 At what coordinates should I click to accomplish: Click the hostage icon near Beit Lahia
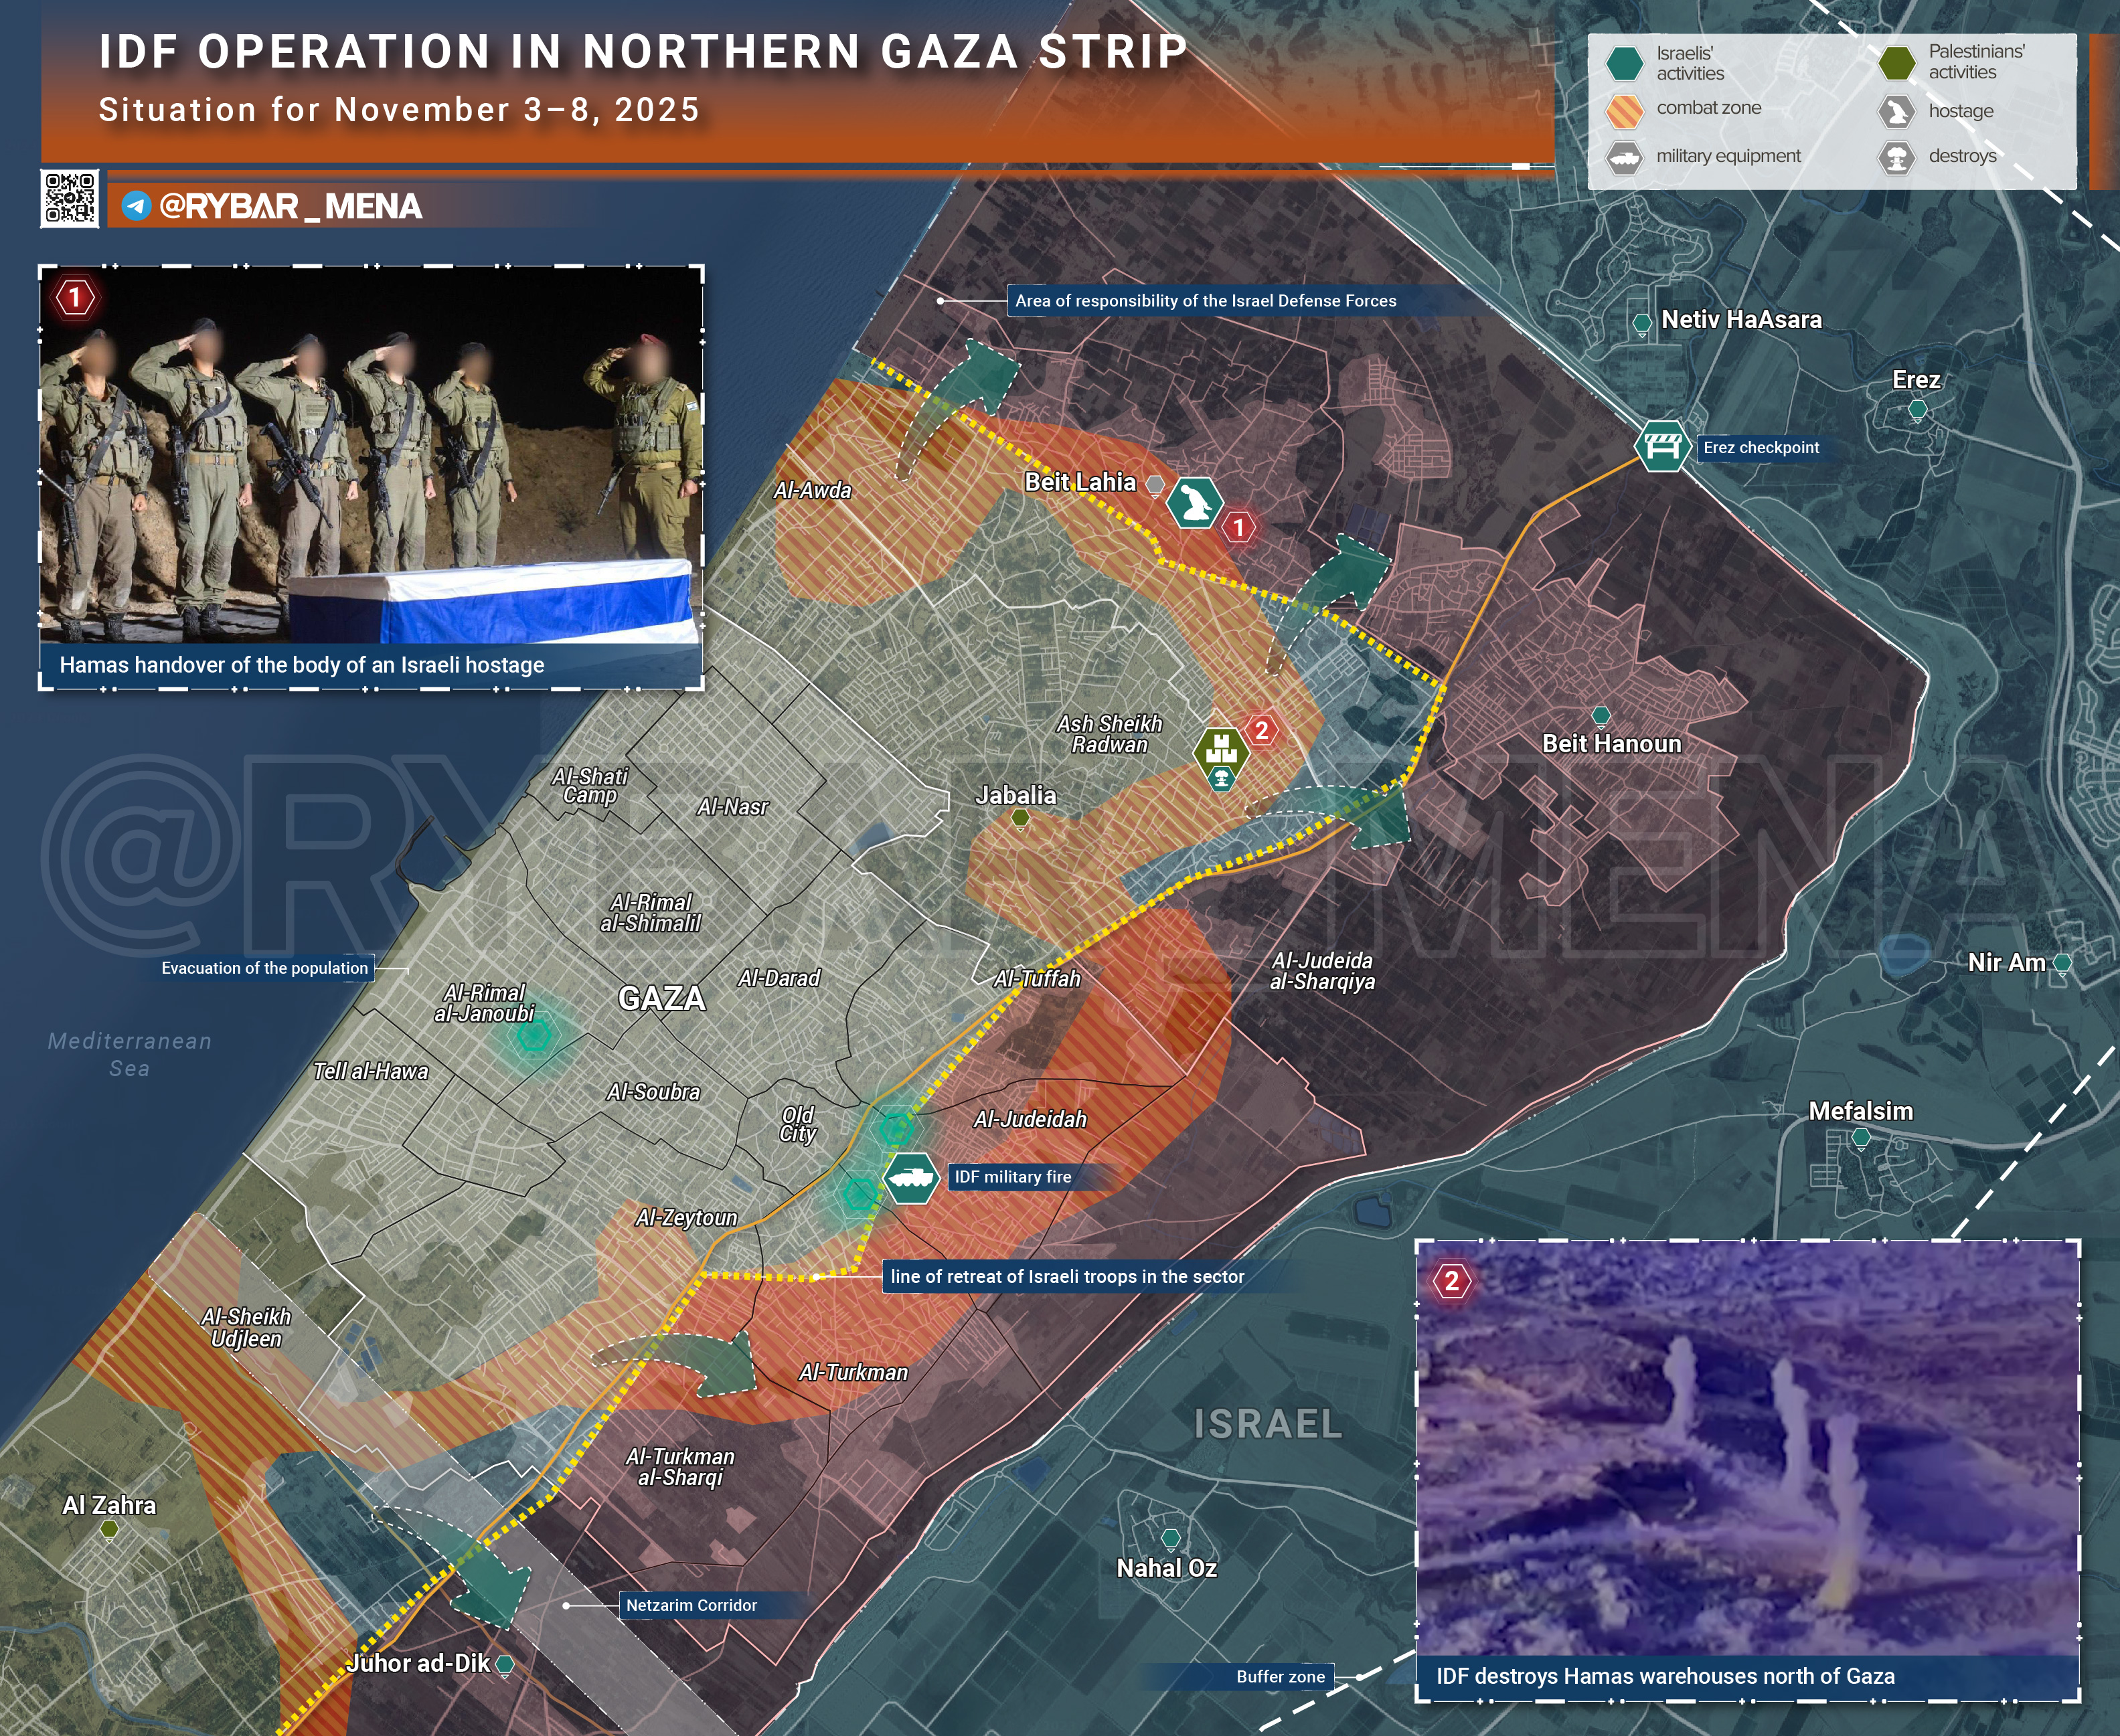click(1194, 502)
